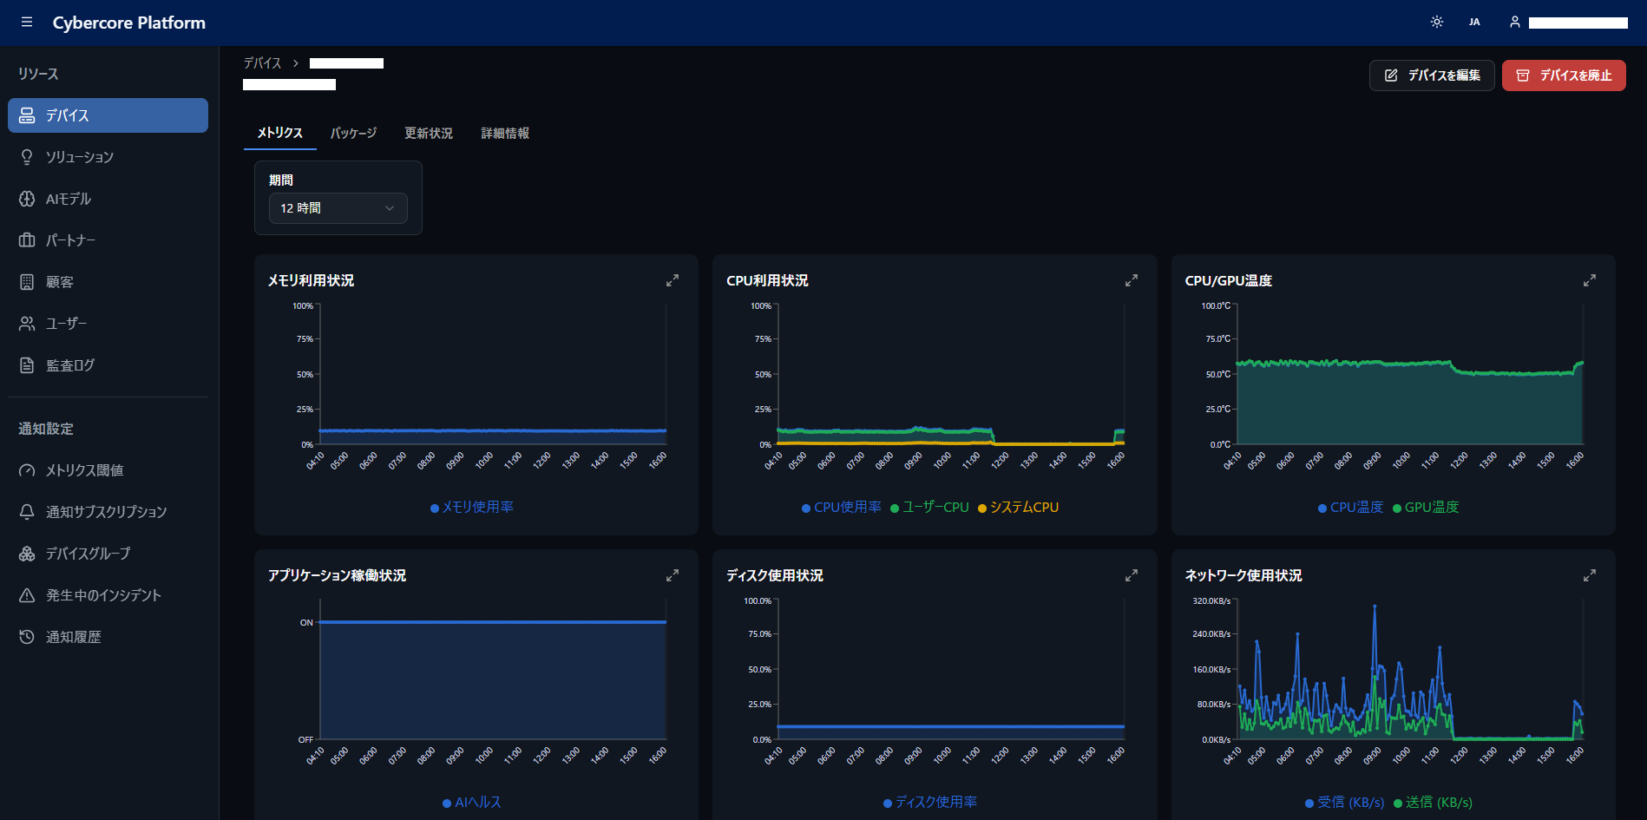Open the 期間 12 時間 dropdown

click(338, 208)
